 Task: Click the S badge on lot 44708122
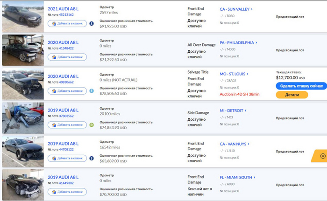click(x=92, y=158)
